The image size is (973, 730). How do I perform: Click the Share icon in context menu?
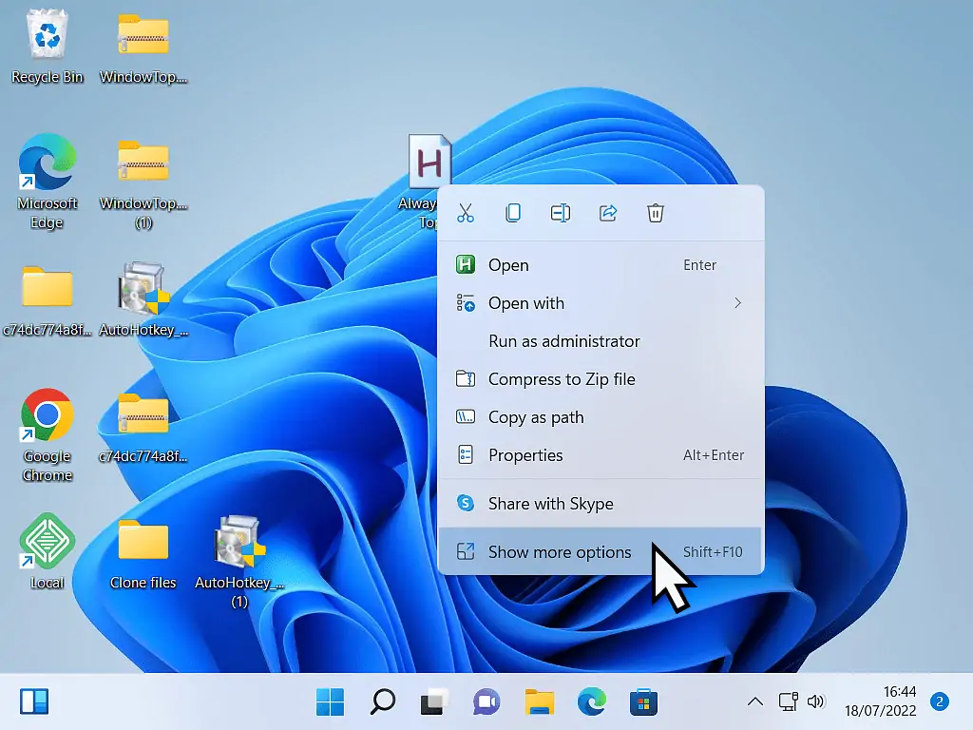pyautogui.click(x=608, y=213)
